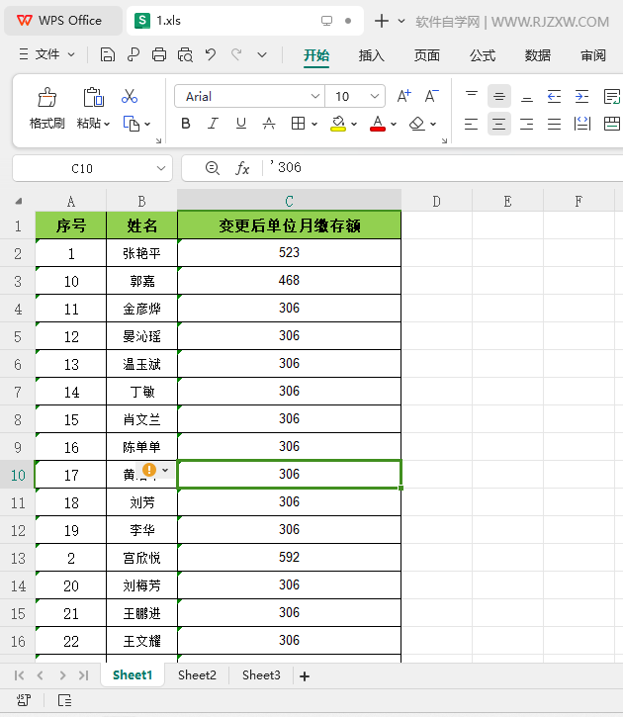623x717 pixels.
Task: Toggle align right
Action: coord(526,124)
